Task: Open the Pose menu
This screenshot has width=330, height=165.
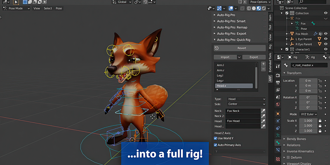Action: pyautogui.click(x=59, y=8)
